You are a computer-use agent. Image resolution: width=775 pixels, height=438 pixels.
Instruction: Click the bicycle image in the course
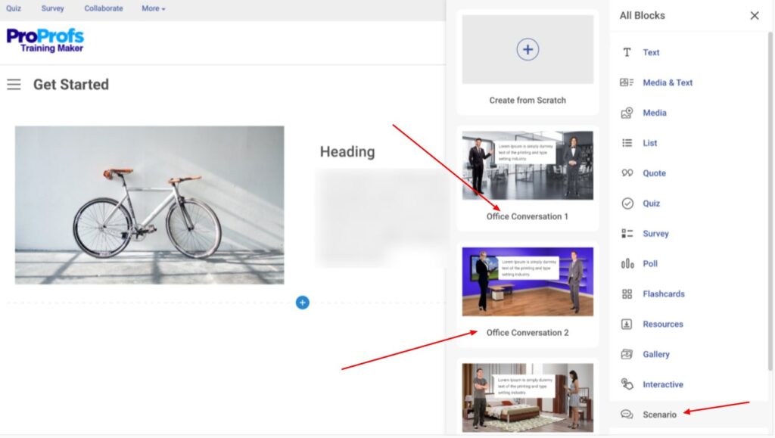click(x=149, y=205)
